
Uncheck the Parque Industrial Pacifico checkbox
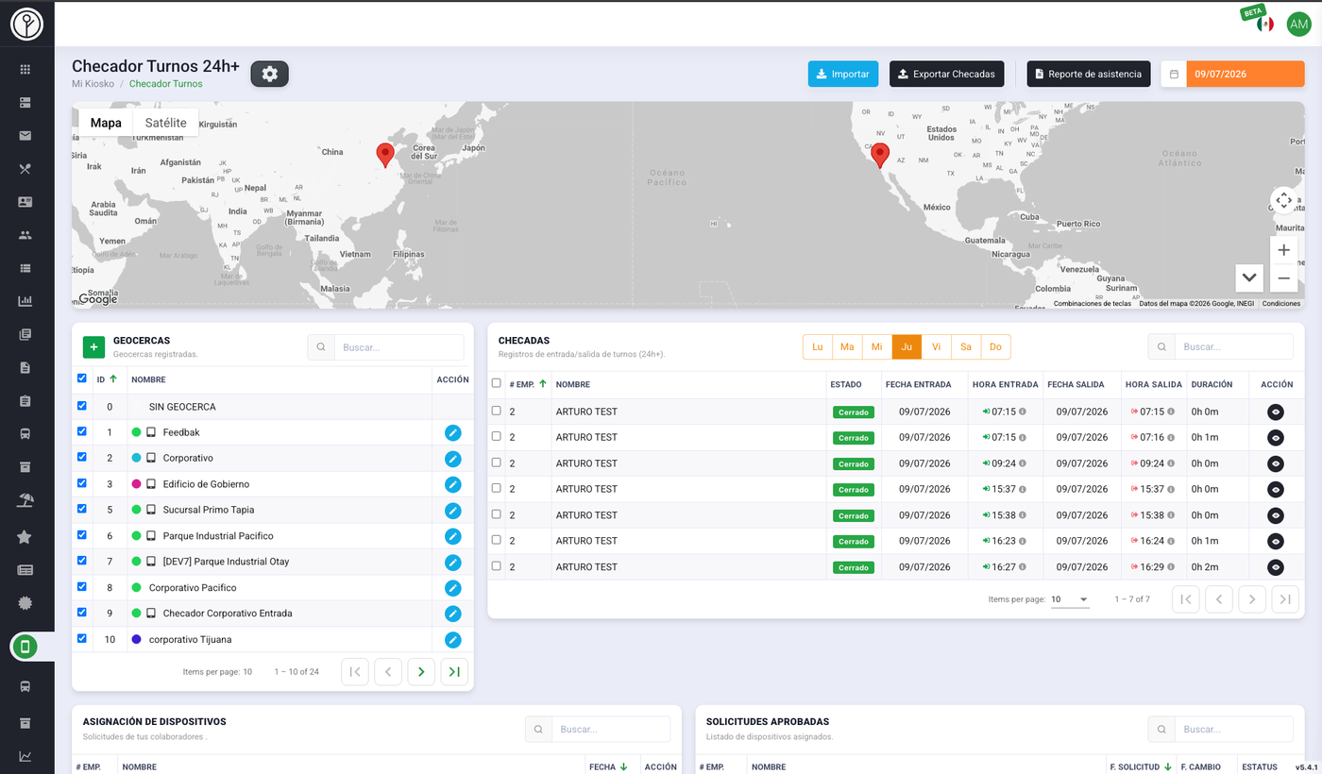click(81, 535)
